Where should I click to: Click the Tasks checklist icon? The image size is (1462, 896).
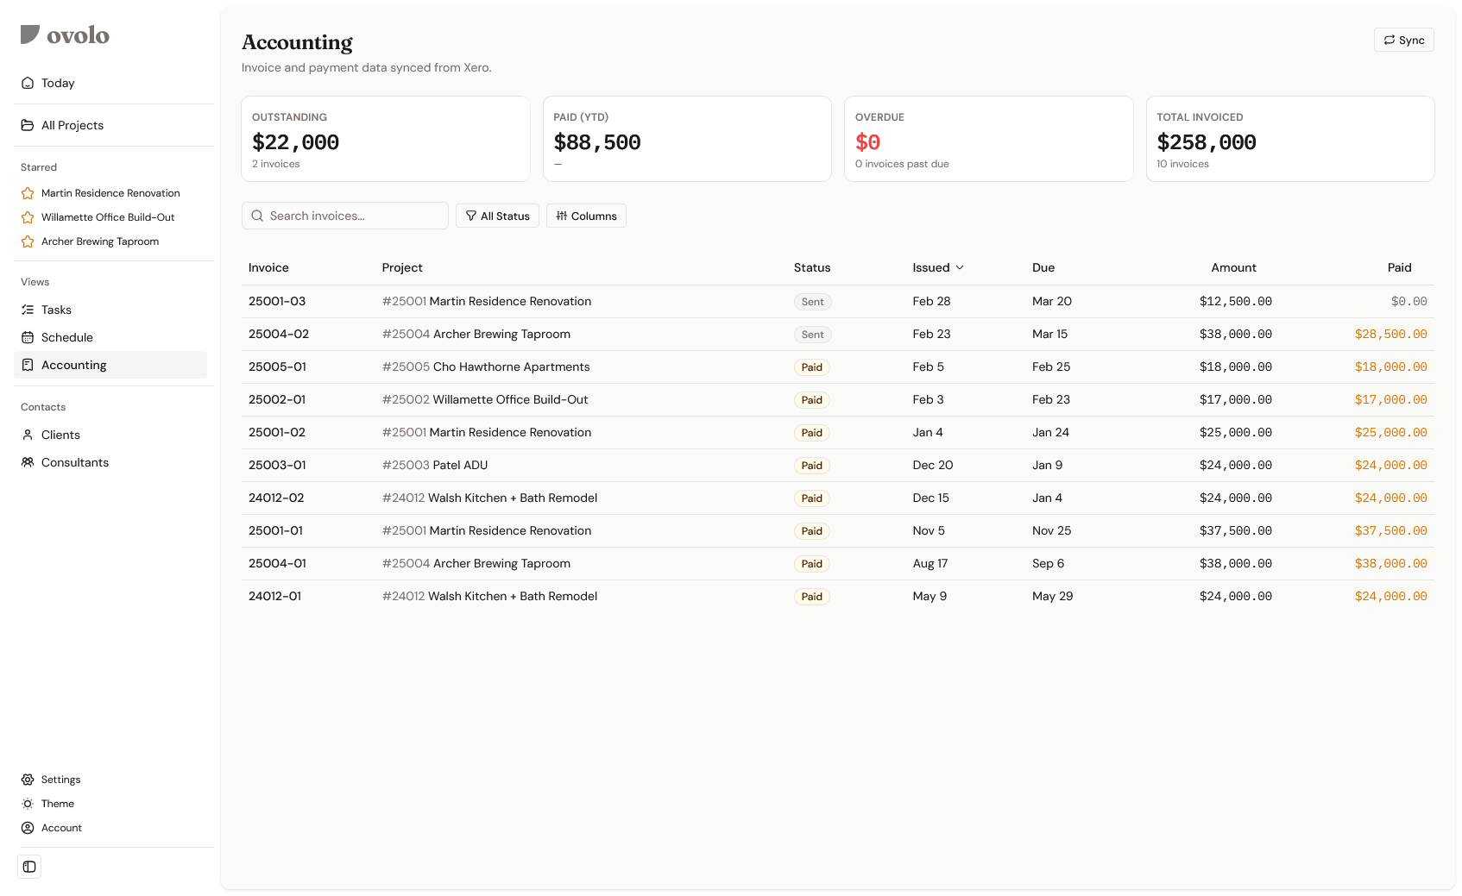click(x=28, y=310)
